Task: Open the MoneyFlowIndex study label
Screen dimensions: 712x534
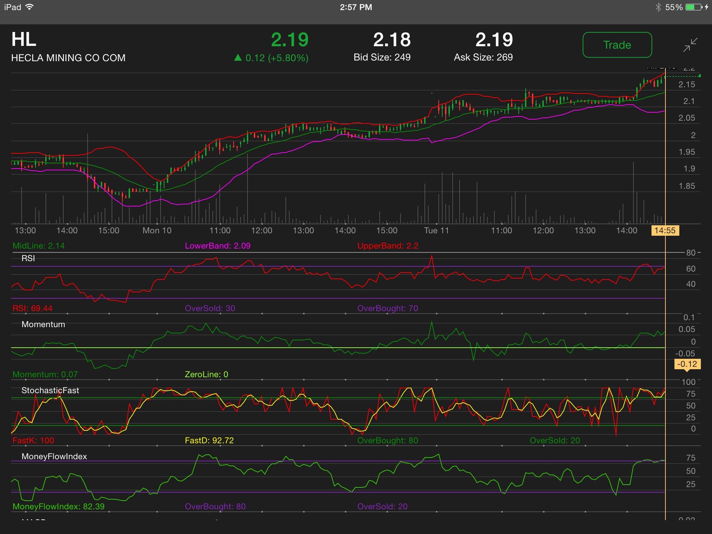Action: (x=54, y=456)
